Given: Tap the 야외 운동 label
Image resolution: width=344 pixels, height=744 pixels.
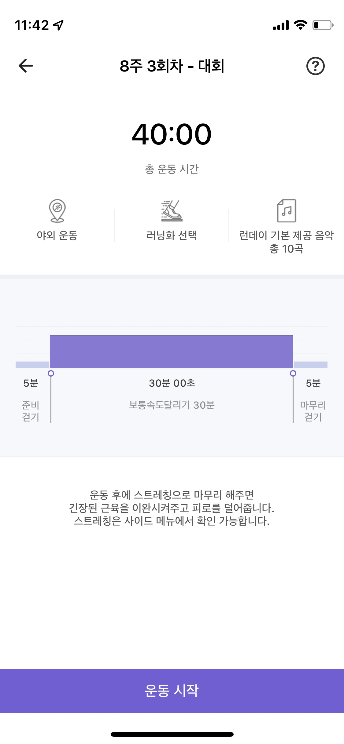Looking at the screenshot, I should coord(57,235).
